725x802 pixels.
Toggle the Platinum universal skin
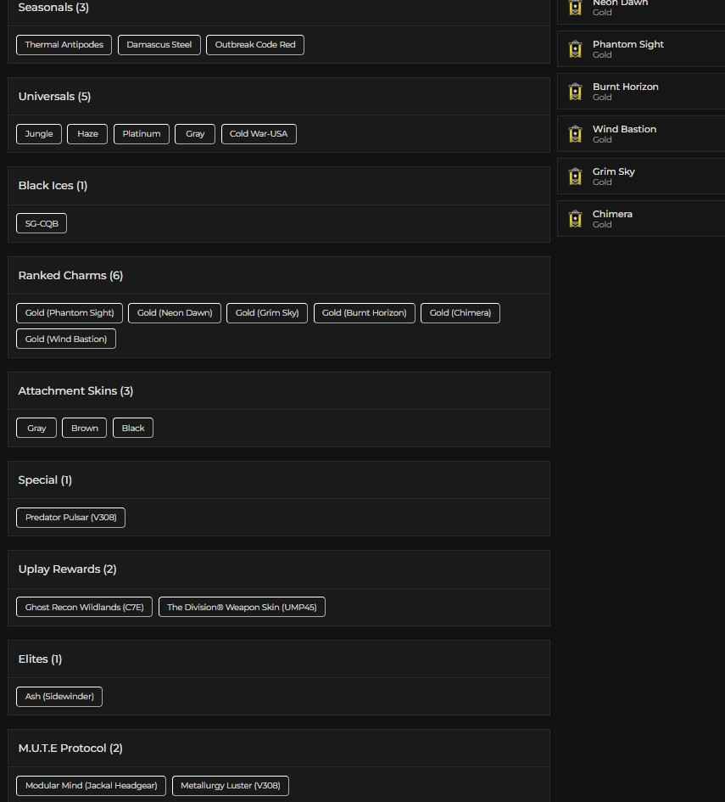[141, 133]
